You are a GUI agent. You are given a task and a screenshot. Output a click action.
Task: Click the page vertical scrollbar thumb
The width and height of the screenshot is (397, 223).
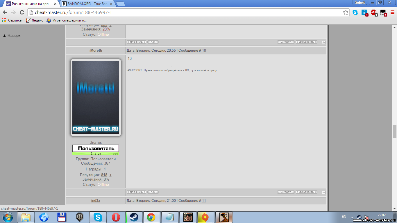[x=394, y=131]
